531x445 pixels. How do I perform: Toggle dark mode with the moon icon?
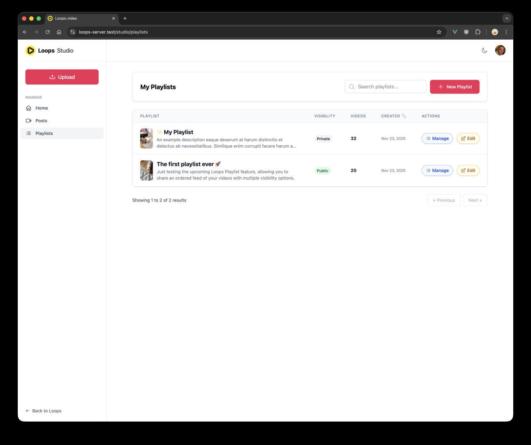coord(484,51)
